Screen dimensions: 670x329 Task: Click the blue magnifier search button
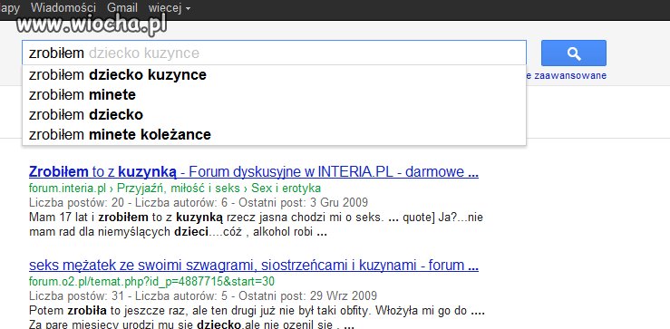click(x=573, y=53)
